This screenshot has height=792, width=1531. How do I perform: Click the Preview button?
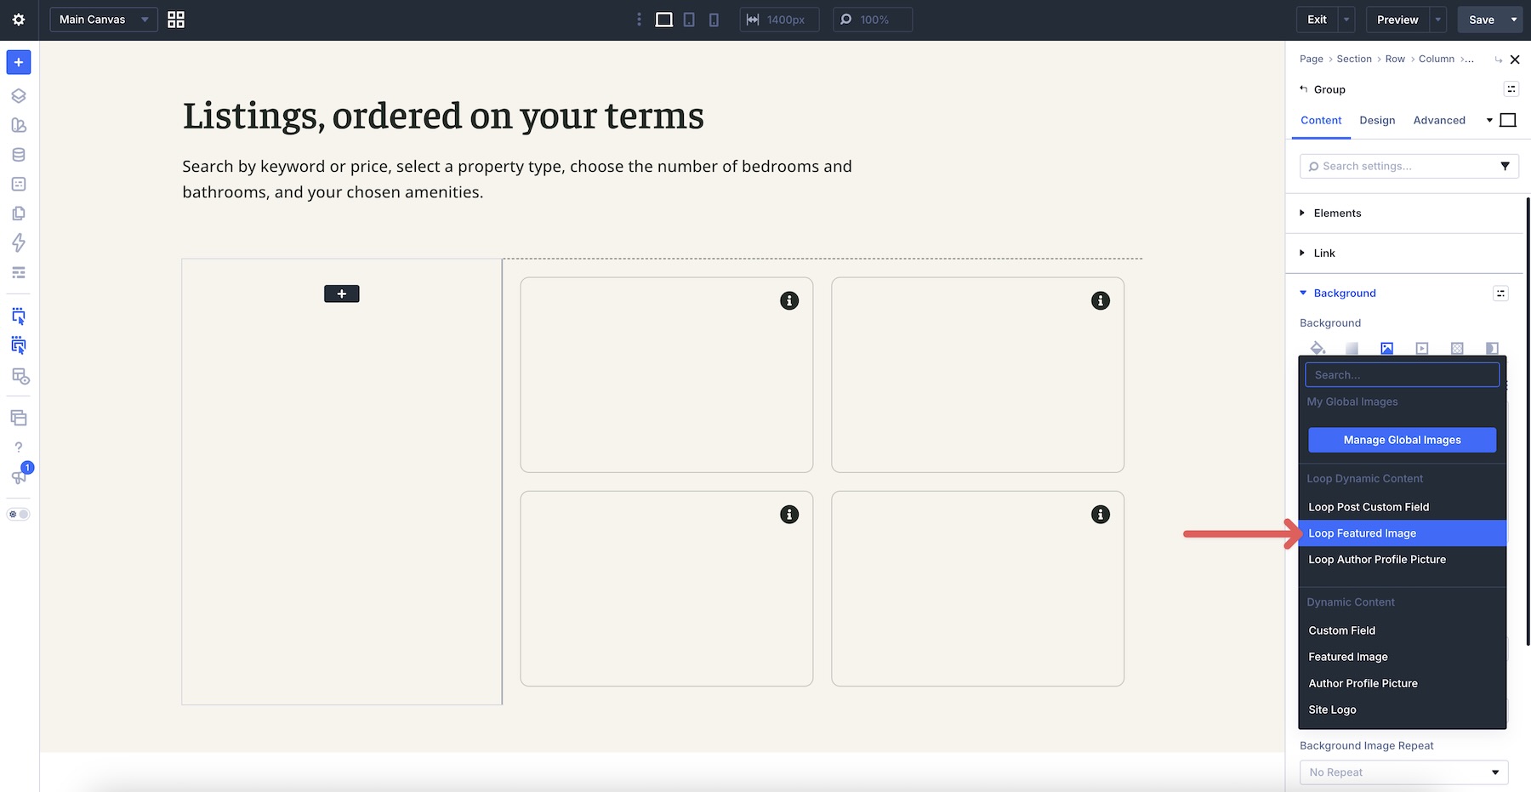(1397, 20)
